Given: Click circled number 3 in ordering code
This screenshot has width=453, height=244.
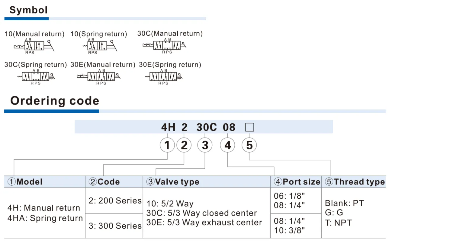Looking at the screenshot, I should [205, 145].
